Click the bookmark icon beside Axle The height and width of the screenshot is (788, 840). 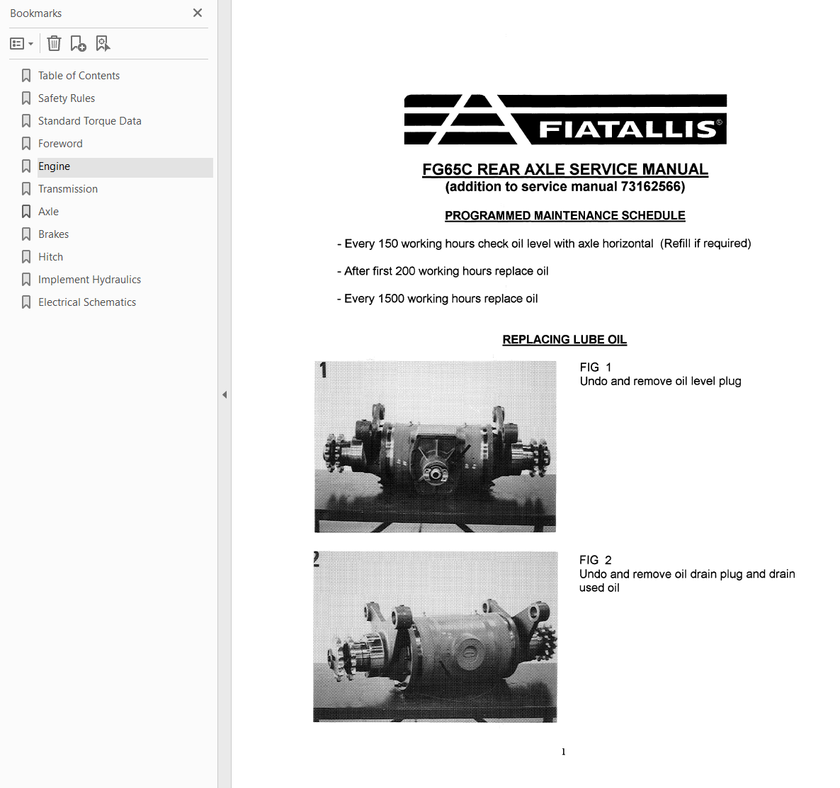pos(25,212)
